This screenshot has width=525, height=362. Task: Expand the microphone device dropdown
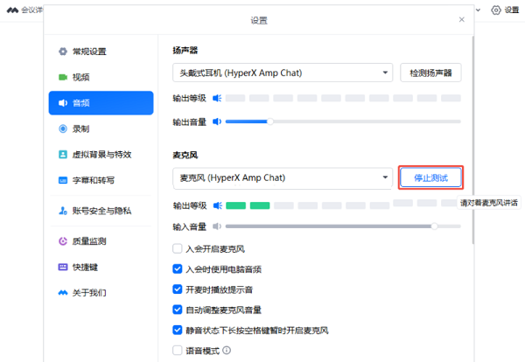tap(282, 178)
